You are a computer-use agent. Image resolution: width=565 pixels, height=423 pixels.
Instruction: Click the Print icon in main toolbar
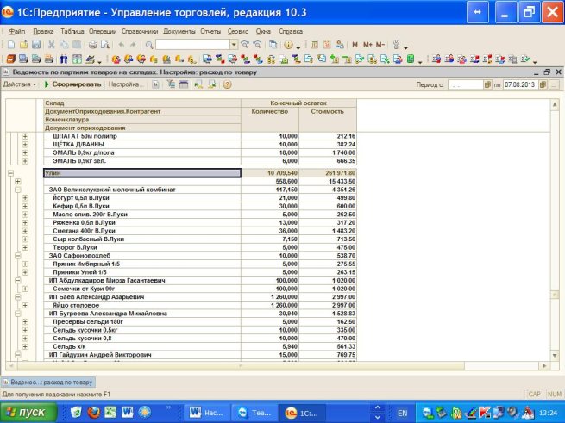(93, 45)
